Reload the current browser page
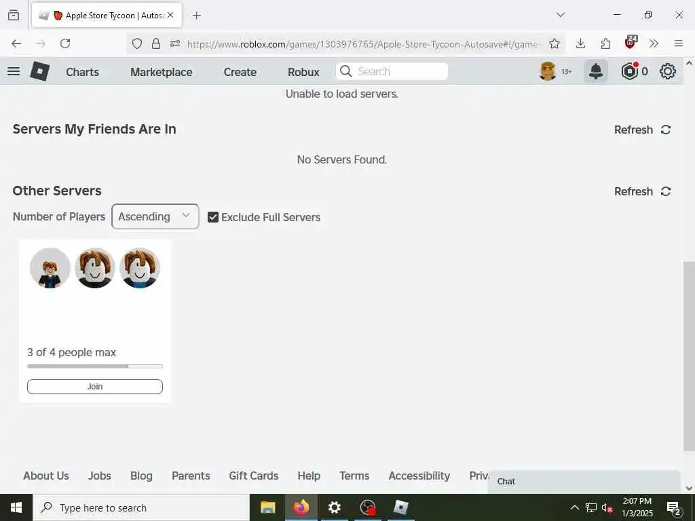Viewport: 695px width, 521px height. [x=65, y=43]
